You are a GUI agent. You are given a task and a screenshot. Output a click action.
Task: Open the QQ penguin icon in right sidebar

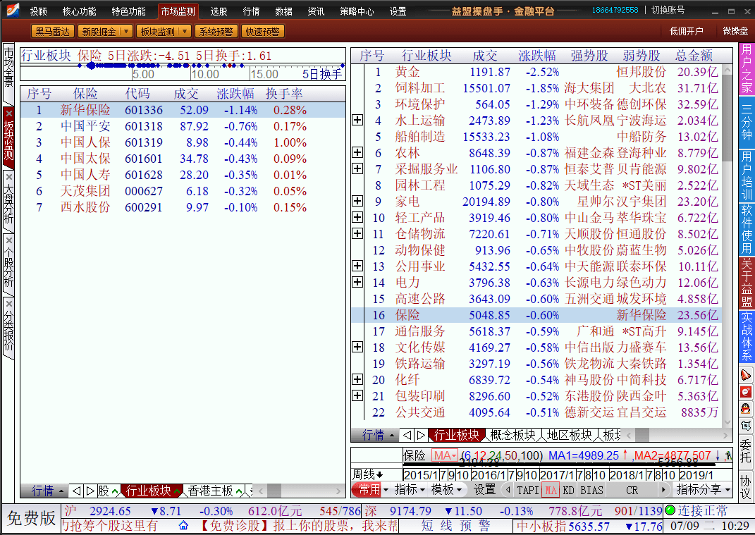pyautogui.click(x=745, y=409)
